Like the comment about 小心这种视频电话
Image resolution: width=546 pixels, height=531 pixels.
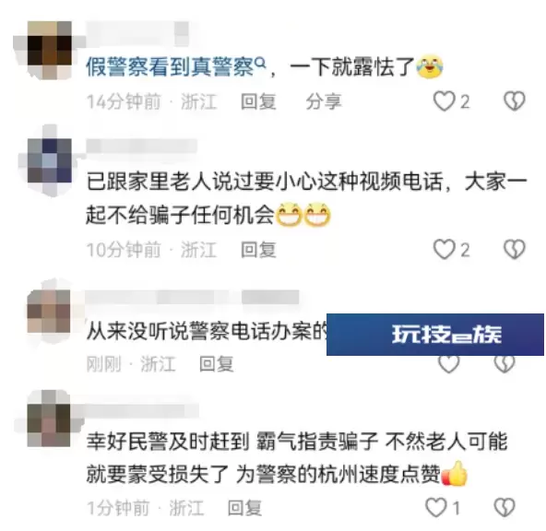[x=445, y=250]
